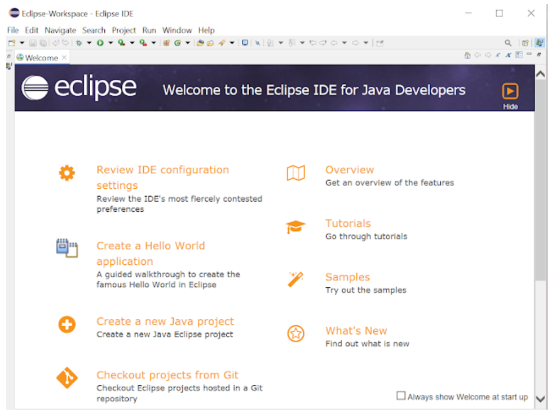The width and height of the screenshot is (552, 413).
Task: Select the Welcome tab
Action: tap(42, 57)
